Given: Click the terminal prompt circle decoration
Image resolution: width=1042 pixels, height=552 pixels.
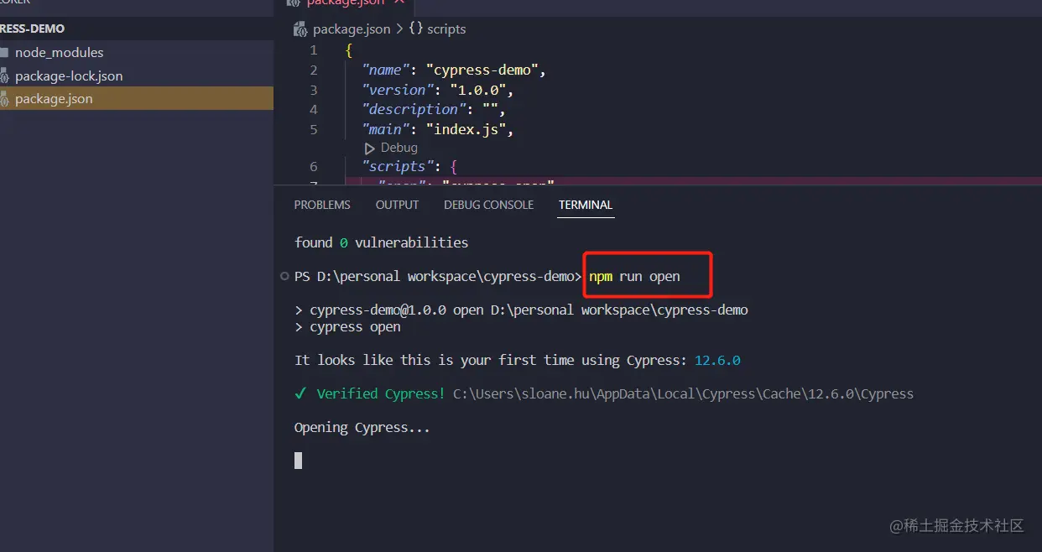Looking at the screenshot, I should 285,276.
